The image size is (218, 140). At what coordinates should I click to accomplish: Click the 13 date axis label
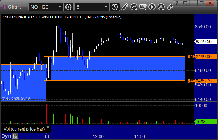point(46,136)
